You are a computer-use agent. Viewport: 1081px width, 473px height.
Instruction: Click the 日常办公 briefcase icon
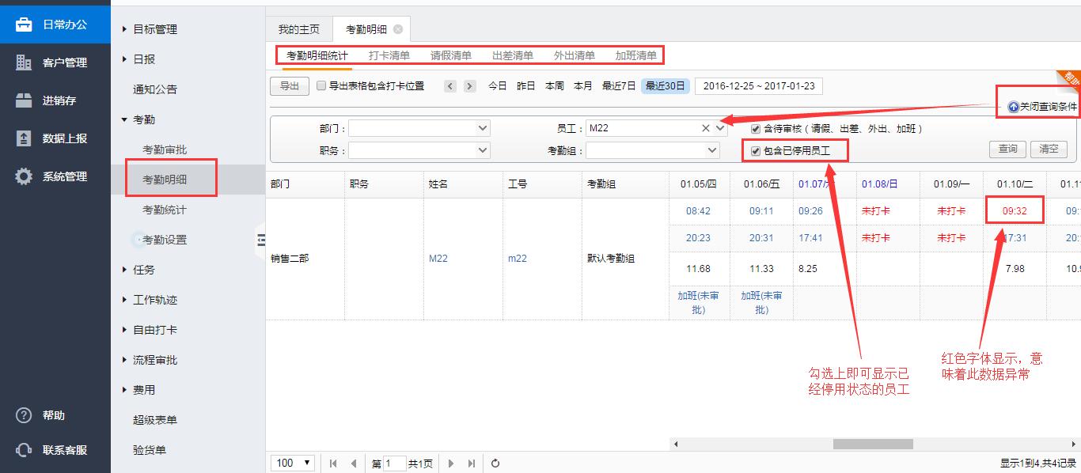coord(24,25)
